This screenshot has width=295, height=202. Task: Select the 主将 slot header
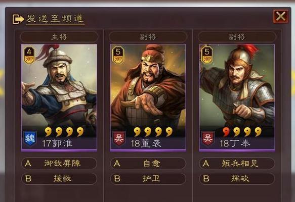coord(59,36)
